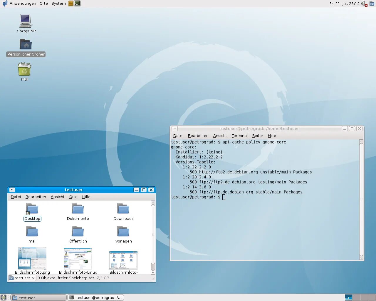Open the Ansicht menu in file manager

[x=58, y=197]
